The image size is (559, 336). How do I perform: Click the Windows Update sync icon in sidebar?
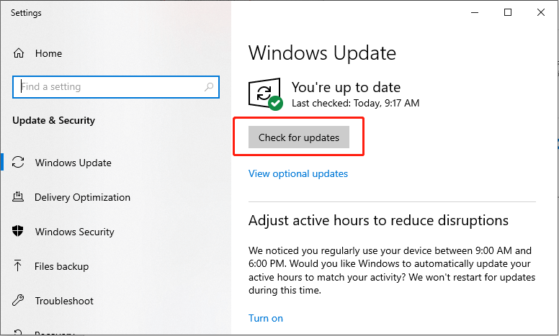pyautogui.click(x=19, y=163)
